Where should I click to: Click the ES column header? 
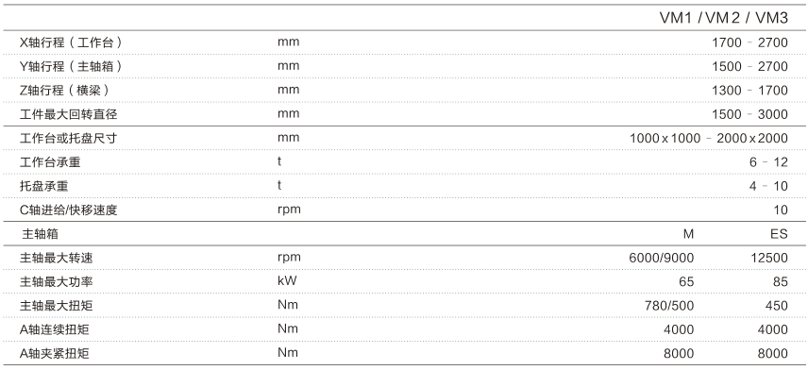[x=779, y=234]
